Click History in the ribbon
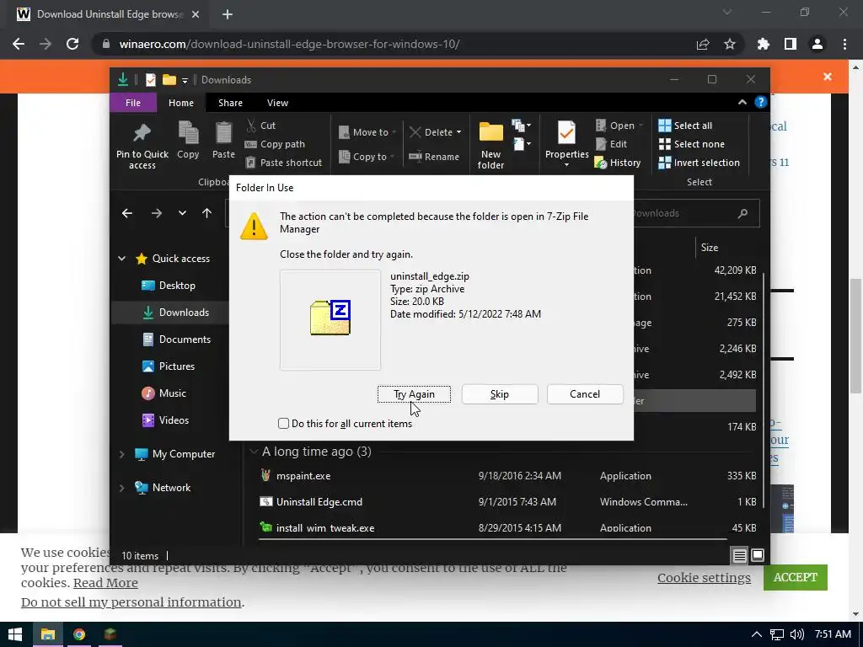The height and width of the screenshot is (647, 863). [618, 163]
